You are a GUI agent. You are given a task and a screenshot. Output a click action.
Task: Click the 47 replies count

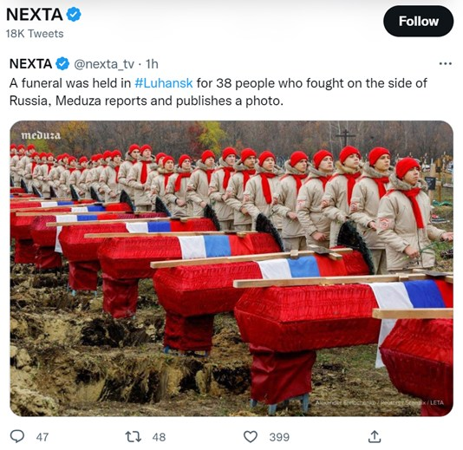[42, 437]
